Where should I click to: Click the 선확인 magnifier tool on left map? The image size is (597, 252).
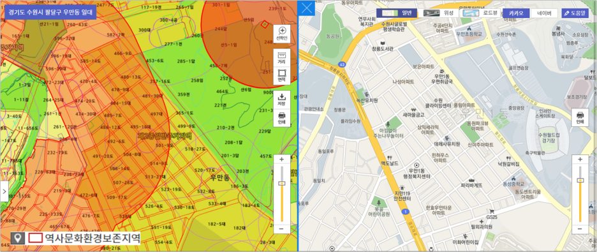click(x=282, y=34)
